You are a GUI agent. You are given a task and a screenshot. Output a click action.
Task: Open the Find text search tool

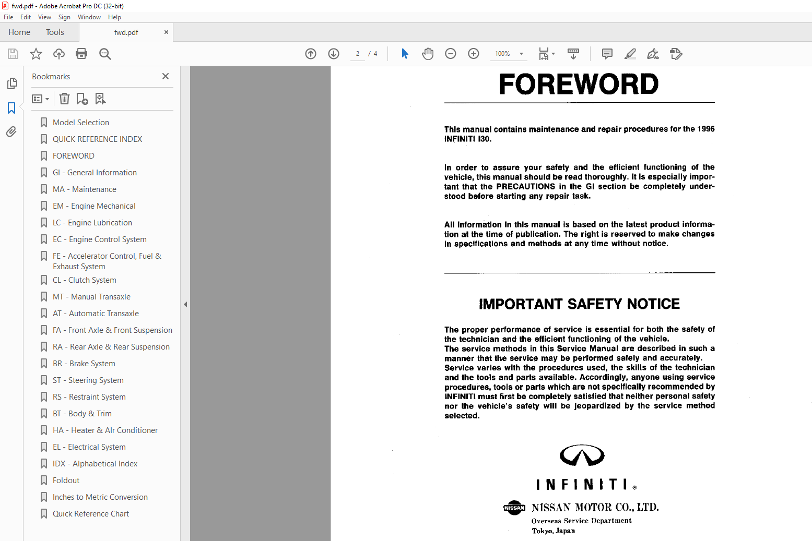click(105, 54)
